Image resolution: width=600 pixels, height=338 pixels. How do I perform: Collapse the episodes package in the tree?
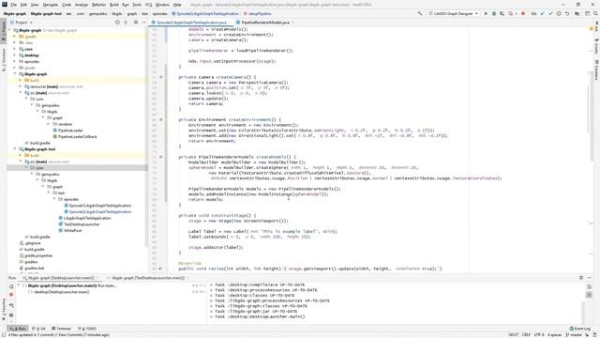point(54,199)
